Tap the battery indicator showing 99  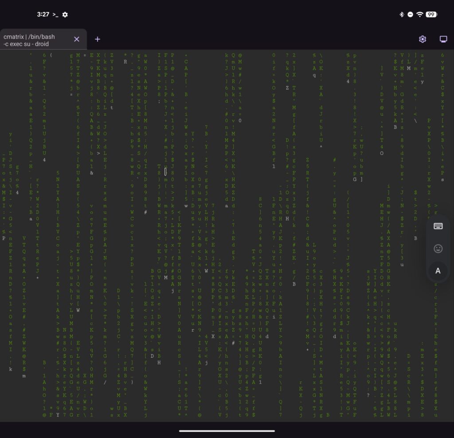click(x=431, y=15)
